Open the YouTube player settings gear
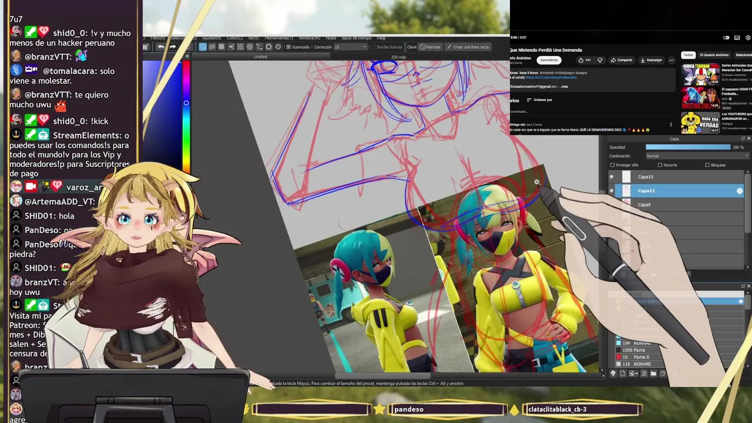Image resolution: width=752 pixels, height=423 pixels. (x=748, y=38)
